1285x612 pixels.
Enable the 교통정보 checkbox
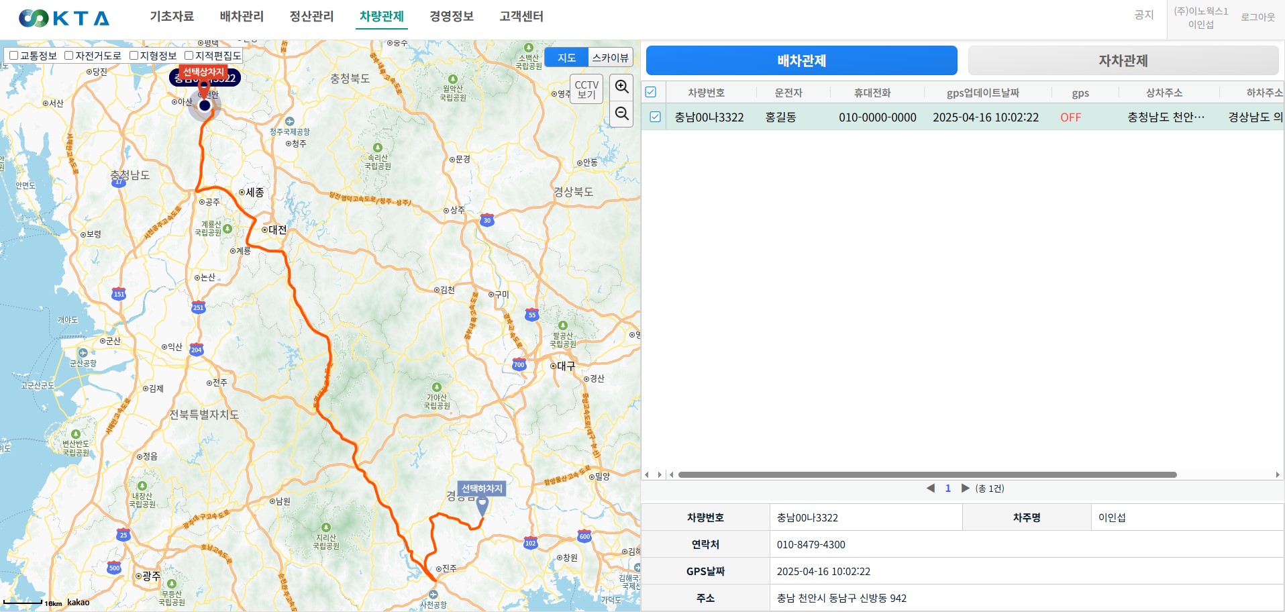point(13,56)
